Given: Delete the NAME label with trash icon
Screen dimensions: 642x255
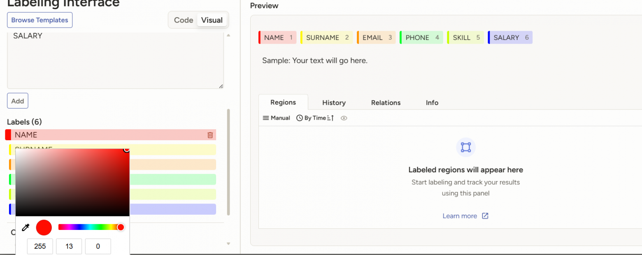Looking at the screenshot, I should coord(210,135).
